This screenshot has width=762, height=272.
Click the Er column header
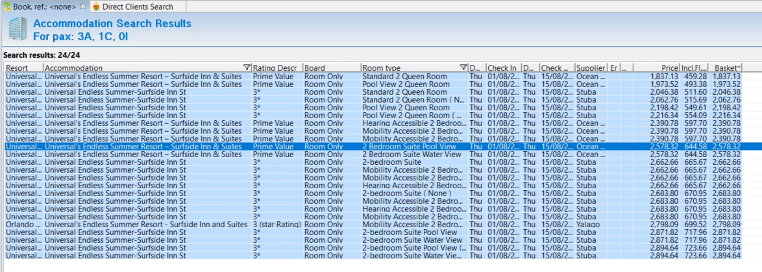[614, 68]
